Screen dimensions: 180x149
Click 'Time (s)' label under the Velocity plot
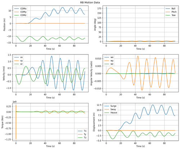[50, 98]
